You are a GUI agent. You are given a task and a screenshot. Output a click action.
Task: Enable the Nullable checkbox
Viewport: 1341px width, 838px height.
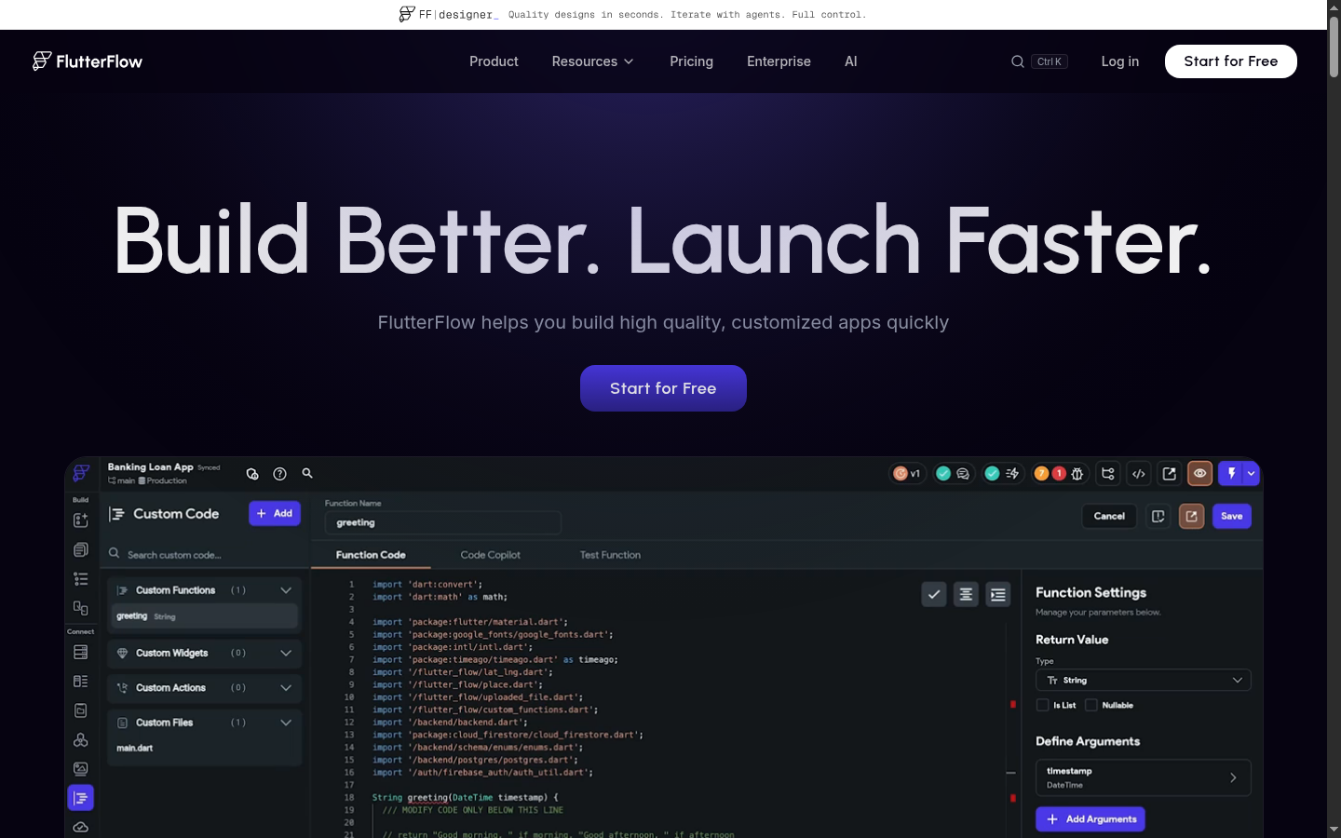tap(1091, 705)
